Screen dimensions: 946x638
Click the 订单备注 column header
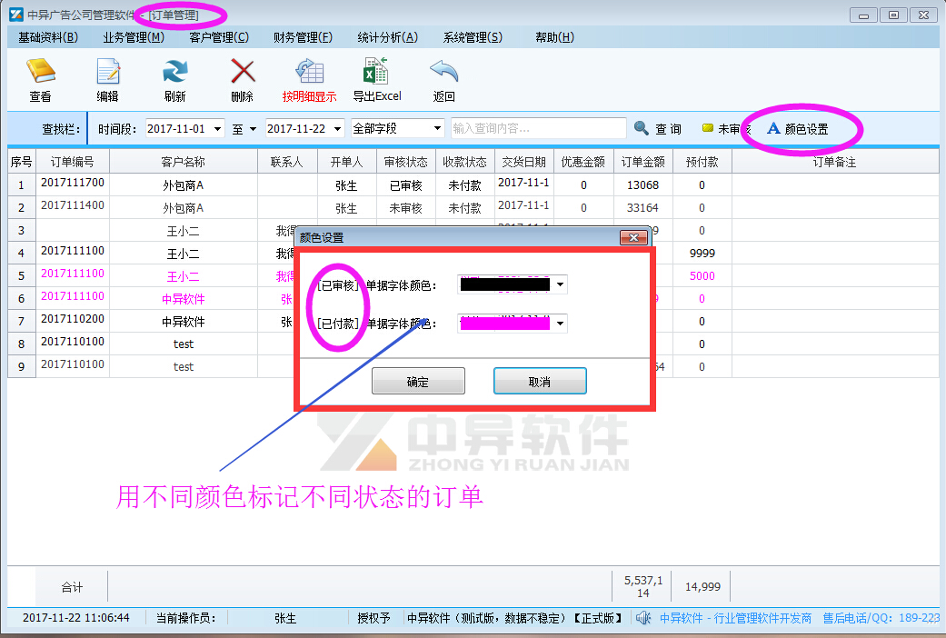coord(835,162)
